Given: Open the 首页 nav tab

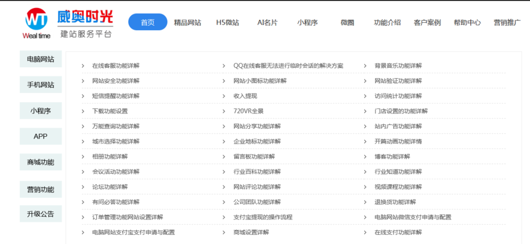Looking at the screenshot, I should point(148,22).
